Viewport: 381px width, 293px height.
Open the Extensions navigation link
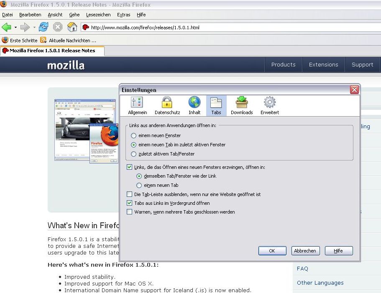coord(323,64)
